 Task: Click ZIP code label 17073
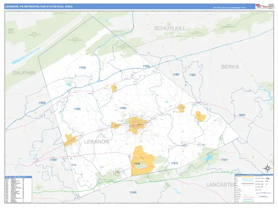coord(175,163)
